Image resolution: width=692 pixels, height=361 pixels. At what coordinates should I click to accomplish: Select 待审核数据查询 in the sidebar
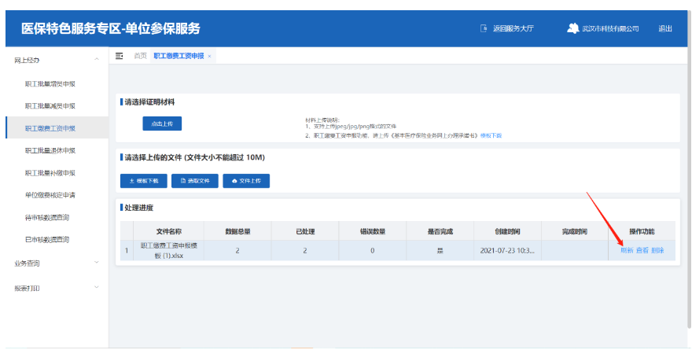pos(47,217)
